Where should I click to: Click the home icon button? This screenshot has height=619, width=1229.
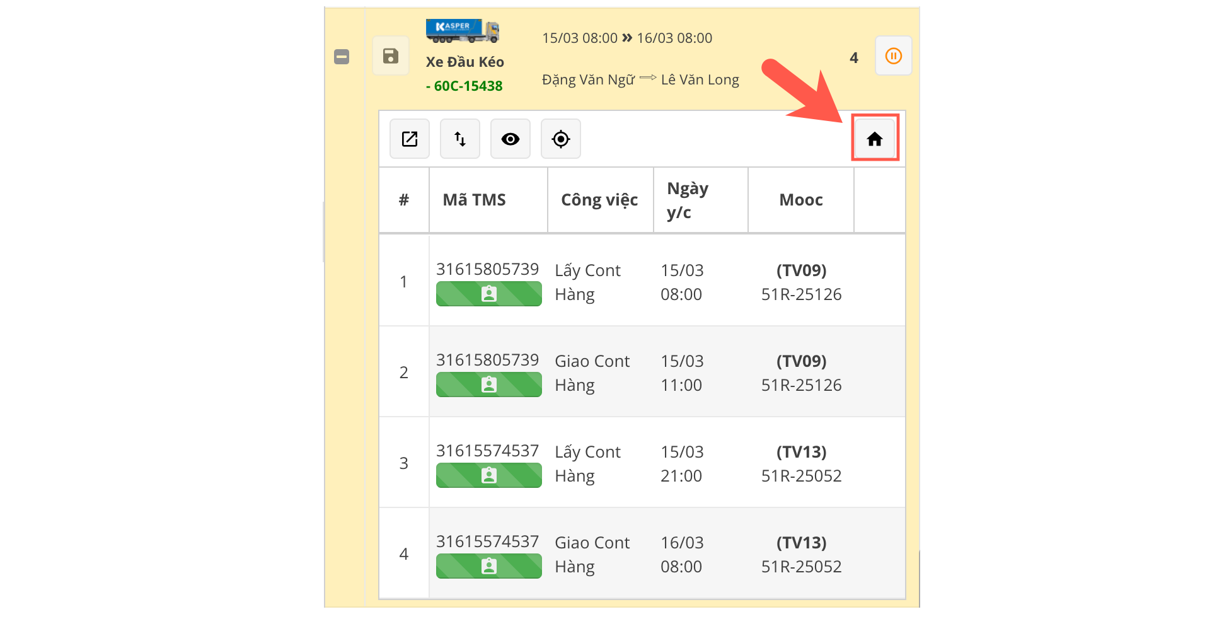pyautogui.click(x=874, y=139)
